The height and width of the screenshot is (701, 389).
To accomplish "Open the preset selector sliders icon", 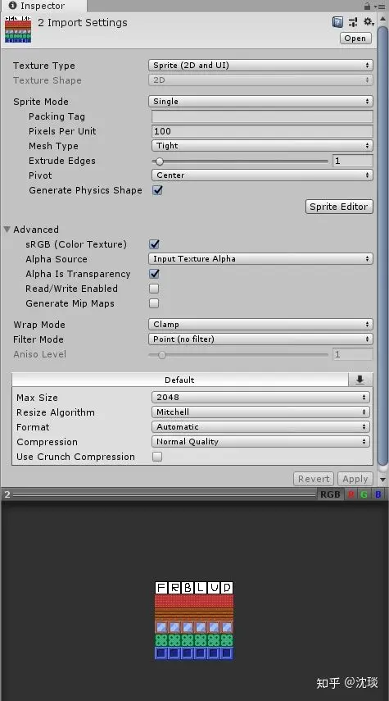I will tap(353, 22).
